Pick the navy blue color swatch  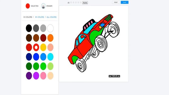click(x=29, y=57)
